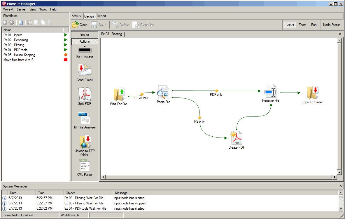Click the Node Status button

click(x=332, y=25)
